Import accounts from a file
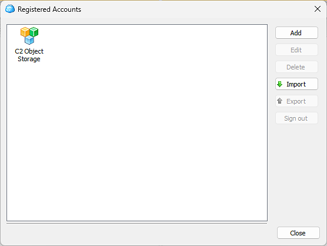This screenshot has width=327, height=246. 296,84
